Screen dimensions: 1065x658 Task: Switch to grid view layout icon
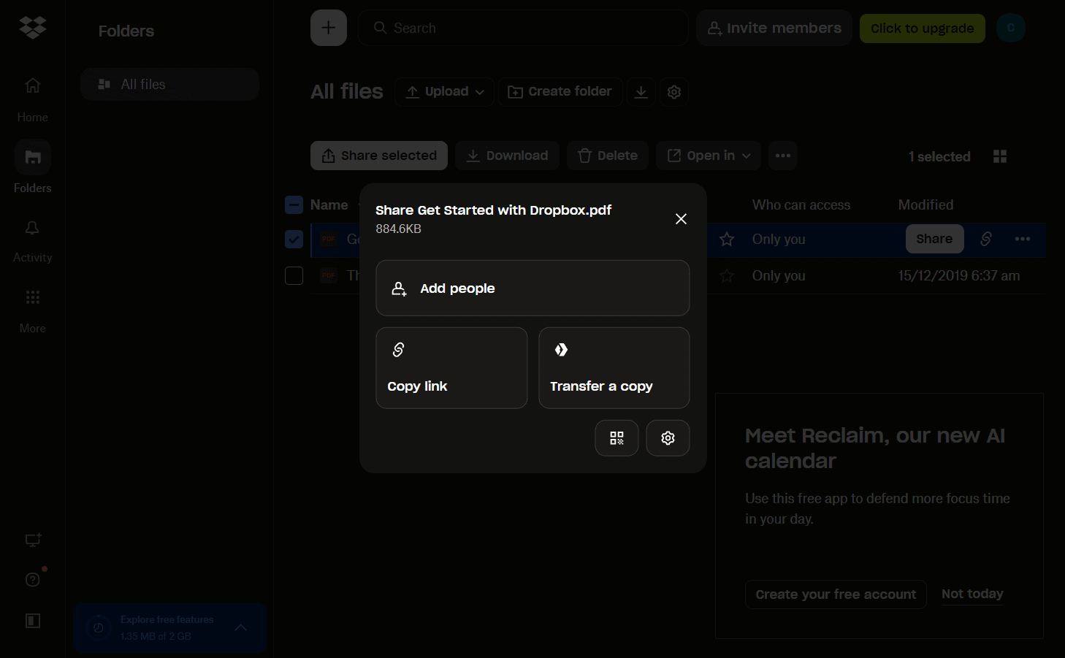[1000, 156]
